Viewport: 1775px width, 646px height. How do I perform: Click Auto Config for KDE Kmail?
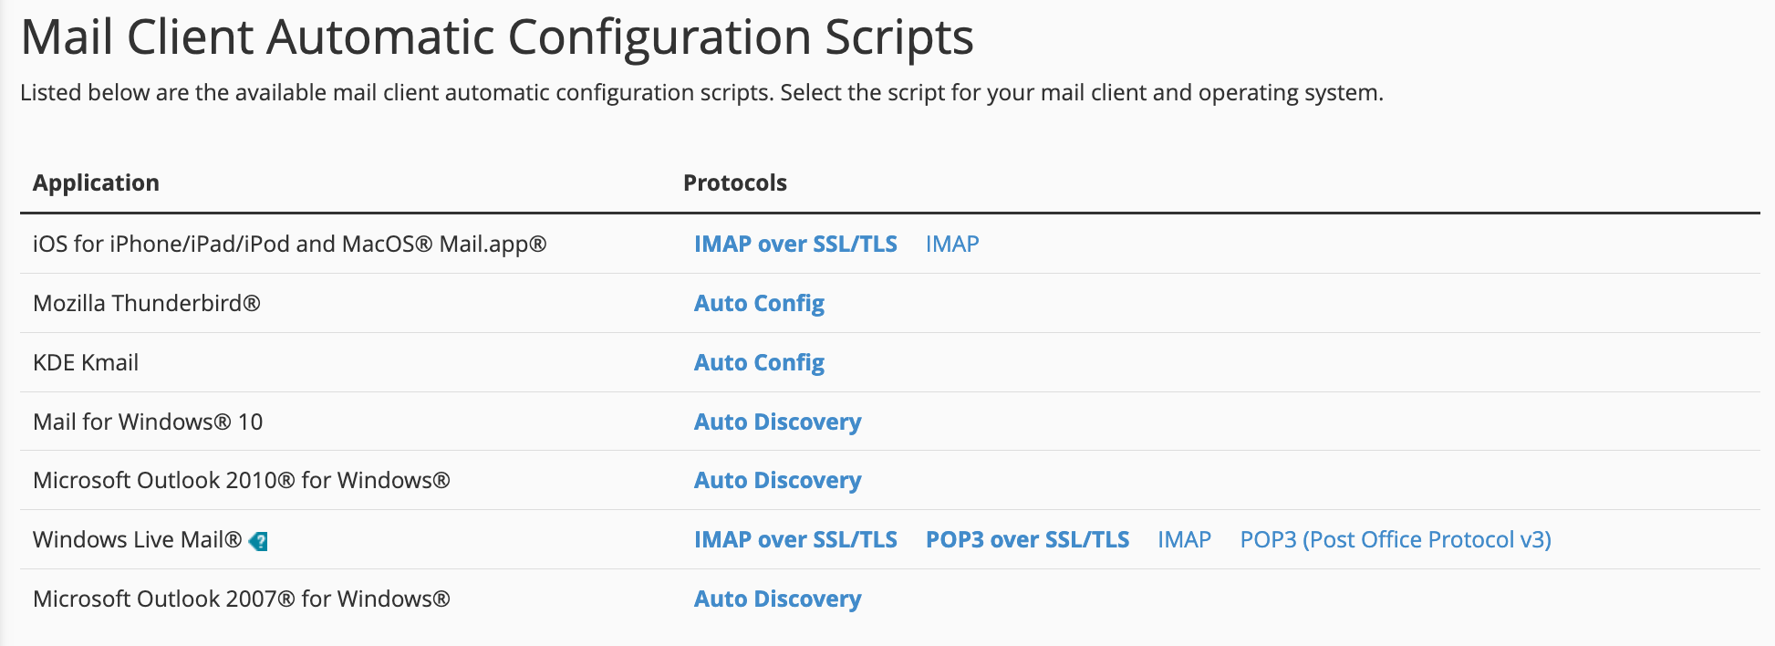pyautogui.click(x=758, y=362)
